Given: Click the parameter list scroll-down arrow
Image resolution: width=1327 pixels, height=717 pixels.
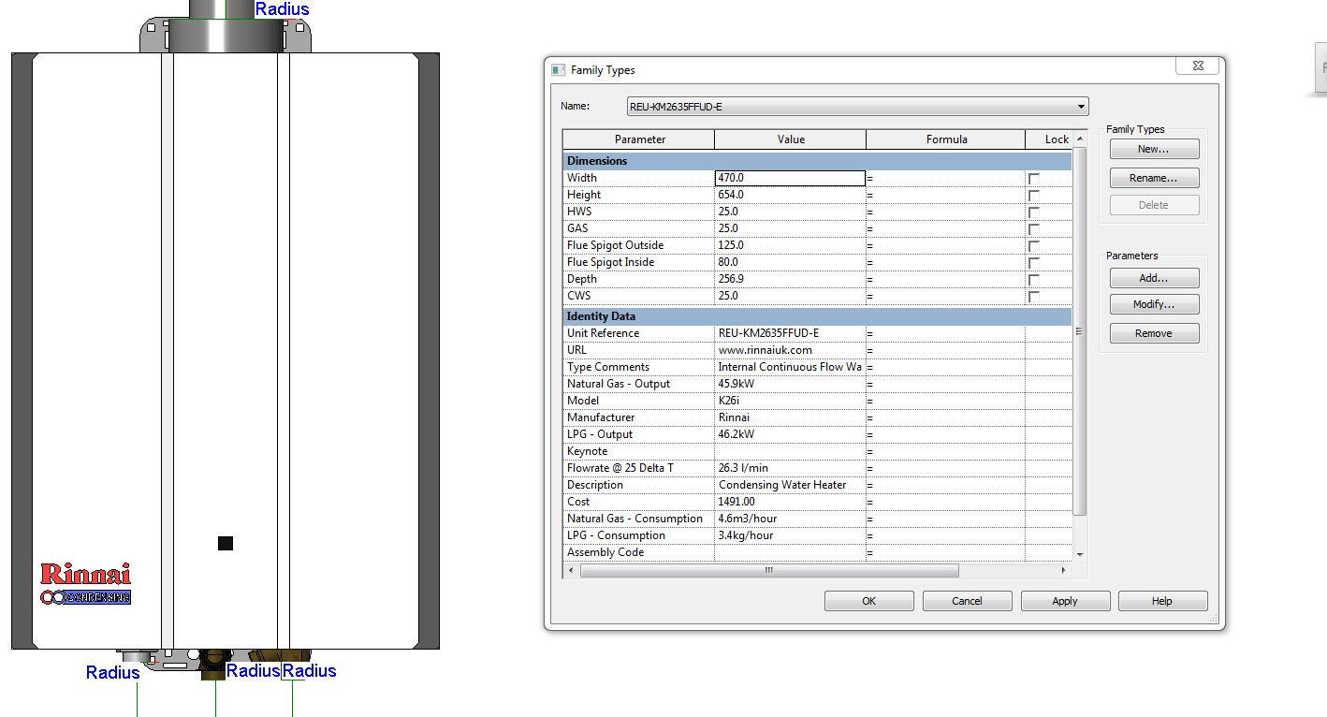Looking at the screenshot, I should pyautogui.click(x=1080, y=554).
